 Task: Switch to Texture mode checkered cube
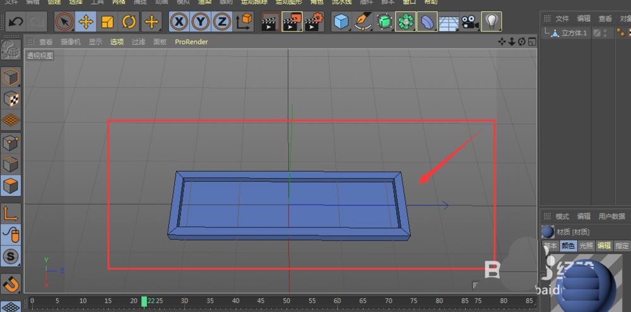(x=11, y=99)
